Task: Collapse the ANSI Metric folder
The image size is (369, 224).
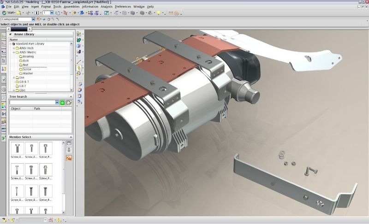Action: [x=13, y=52]
